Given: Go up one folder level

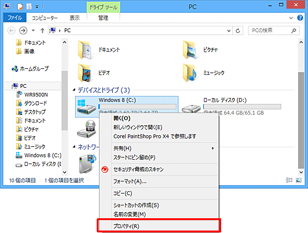Looking at the screenshot, I should tap(43, 31).
